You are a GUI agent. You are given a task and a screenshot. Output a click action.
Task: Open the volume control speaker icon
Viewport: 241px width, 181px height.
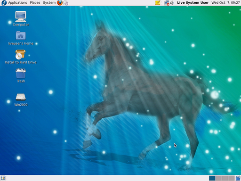172,3
